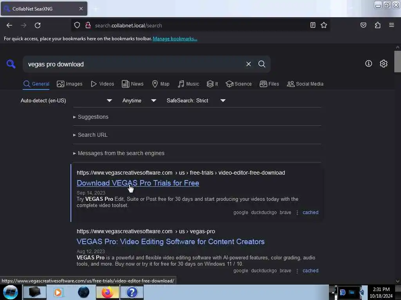The height and width of the screenshot is (300, 401).
Task: Click the free-trials result URL breadcrumb
Action: click(181, 173)
